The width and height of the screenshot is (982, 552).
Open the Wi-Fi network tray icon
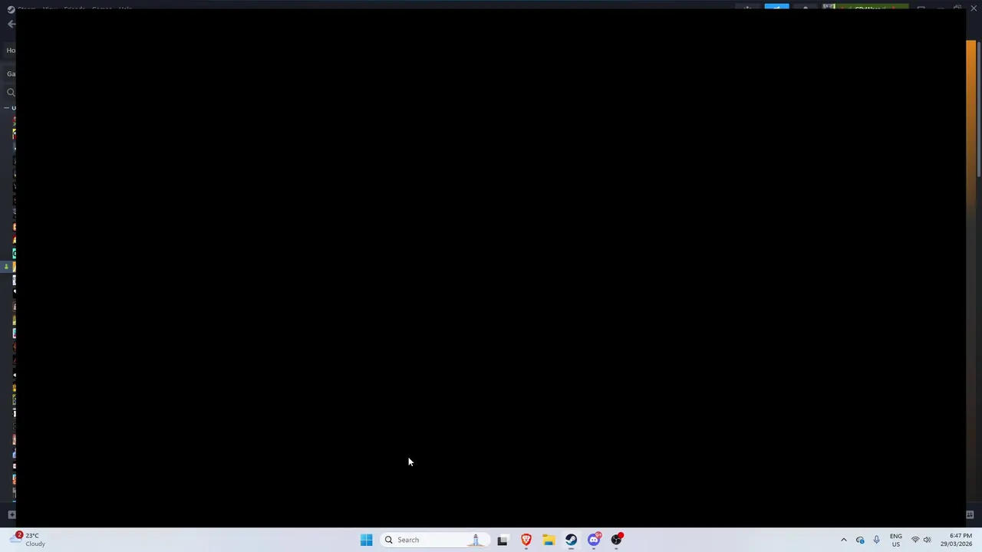click(x=914, y=540)
